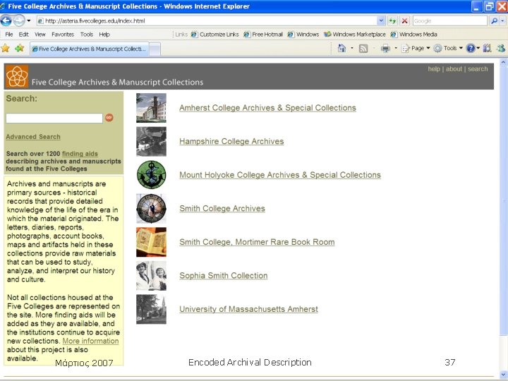Open Amherst College Archives & Special Collections
Image resolution: width=508 pixels, height=381 pixels.
tap(267, 108)
